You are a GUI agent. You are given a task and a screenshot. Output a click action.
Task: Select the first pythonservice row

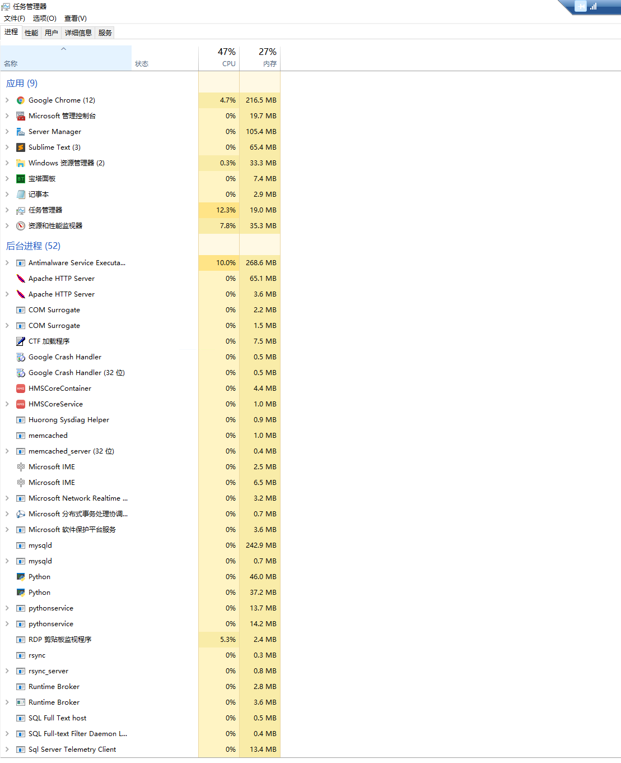pyautogui.click(x=140, y=608)
